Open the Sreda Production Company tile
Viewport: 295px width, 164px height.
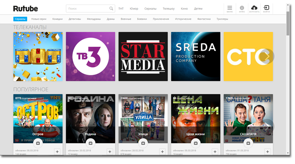click(x=196, y=57)
